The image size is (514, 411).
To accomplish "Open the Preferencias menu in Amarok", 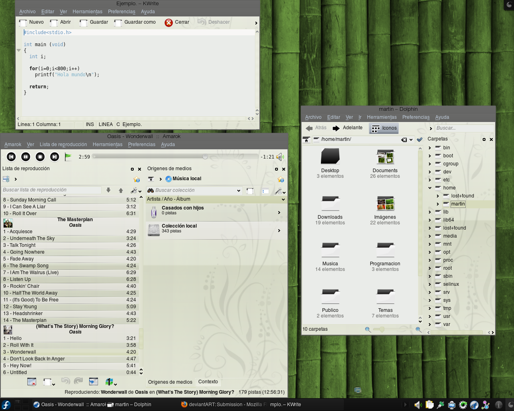I will click(142, 144).
